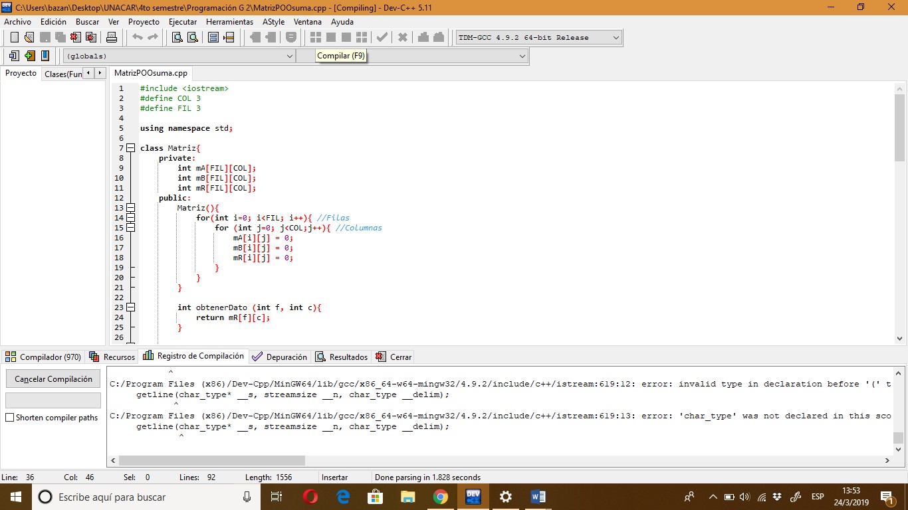Open the Edición menu

(53, 22)
